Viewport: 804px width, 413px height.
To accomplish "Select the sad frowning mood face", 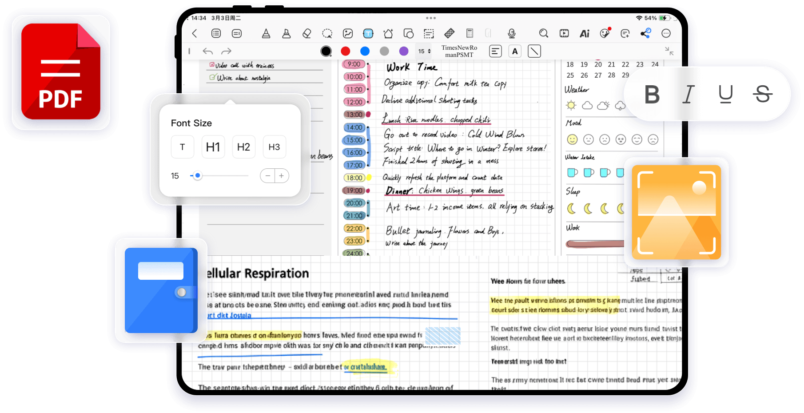I will tap(605, 139).
